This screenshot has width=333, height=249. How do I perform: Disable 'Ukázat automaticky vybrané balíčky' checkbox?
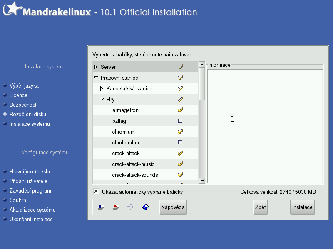pyautogui.click(x=96, y=191)
